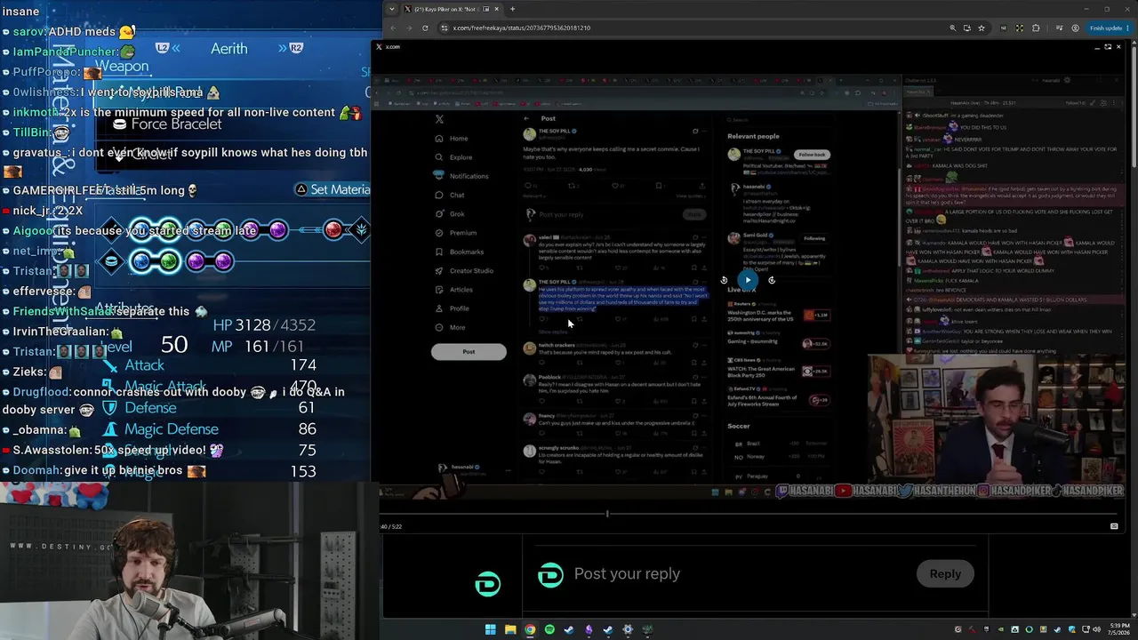Reload the x.com page
Screen dimensions: 1138x640
coord(425,28)
